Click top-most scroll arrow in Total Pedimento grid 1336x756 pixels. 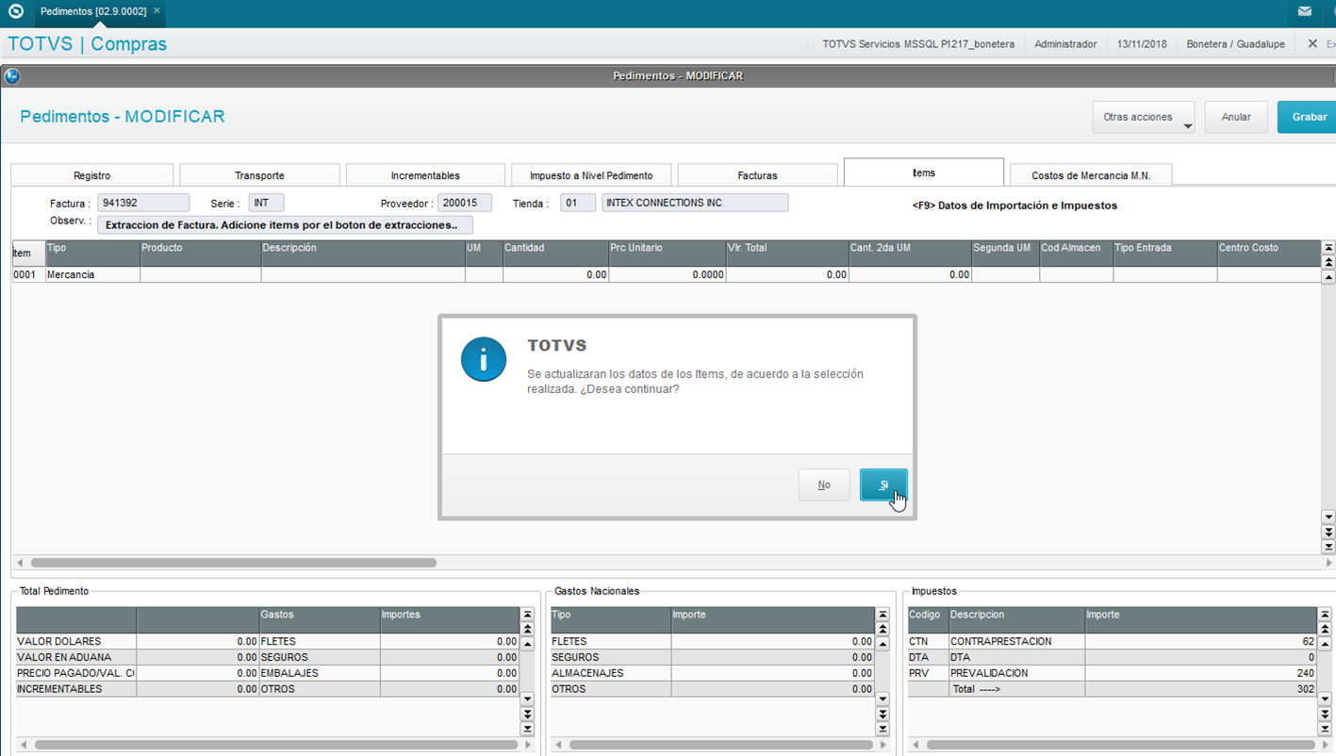point(527,615)
